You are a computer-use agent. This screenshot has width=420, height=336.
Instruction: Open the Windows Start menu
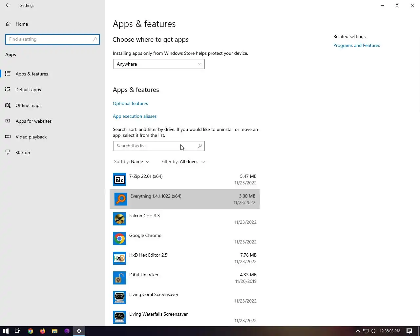(6, 331)
